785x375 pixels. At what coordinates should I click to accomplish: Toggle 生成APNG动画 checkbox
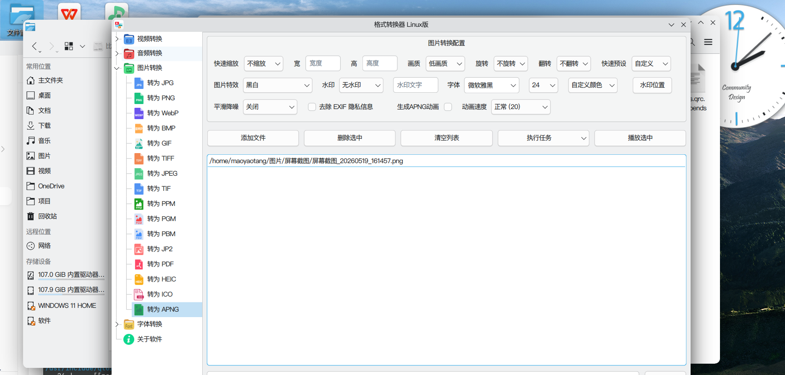448,107
